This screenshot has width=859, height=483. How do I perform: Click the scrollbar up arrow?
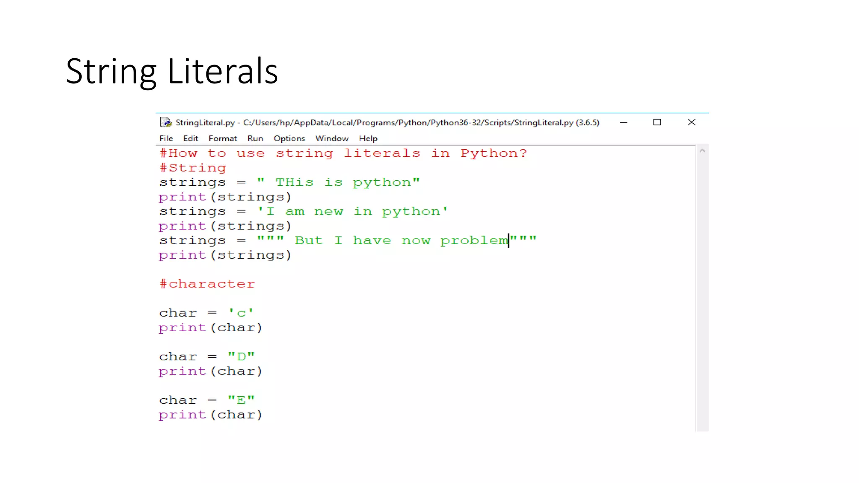(x=702, y=151)
